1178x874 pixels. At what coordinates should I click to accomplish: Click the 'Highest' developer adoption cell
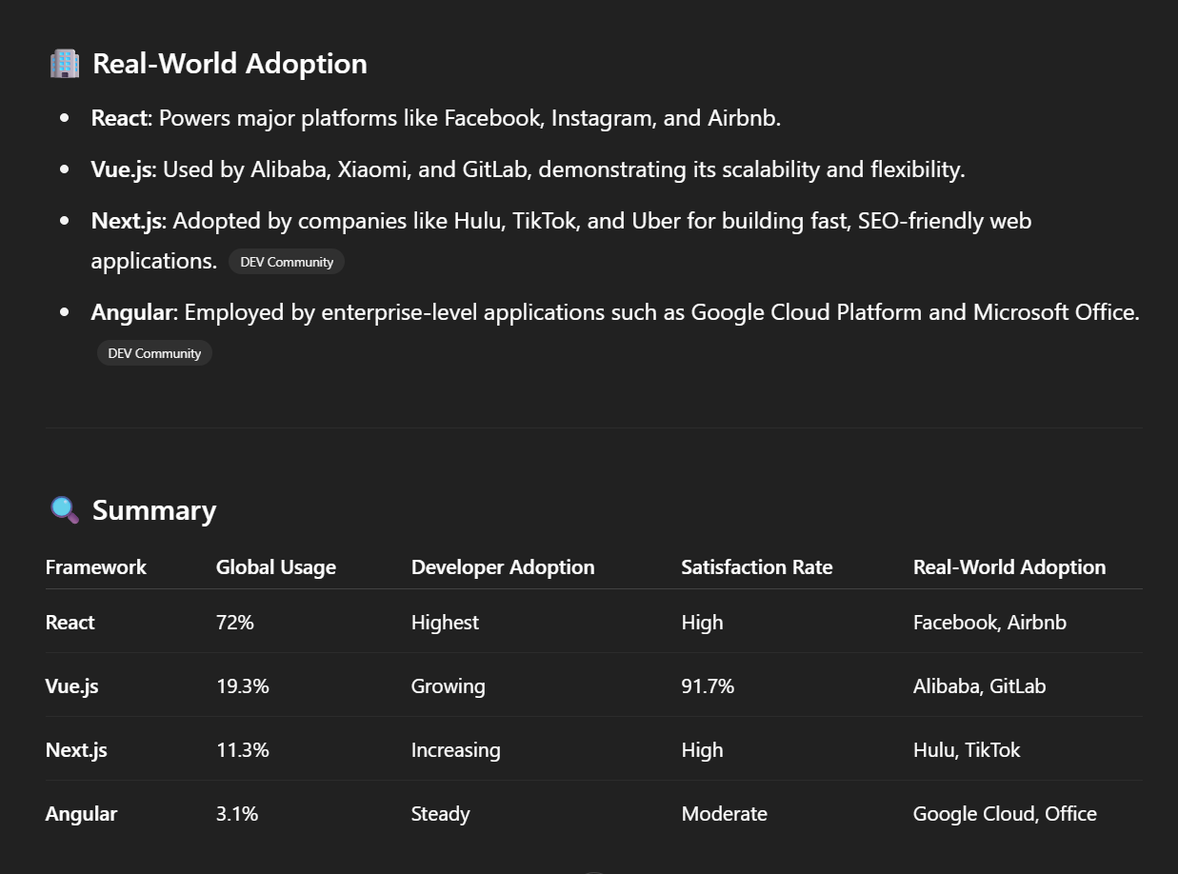point(445,623)
